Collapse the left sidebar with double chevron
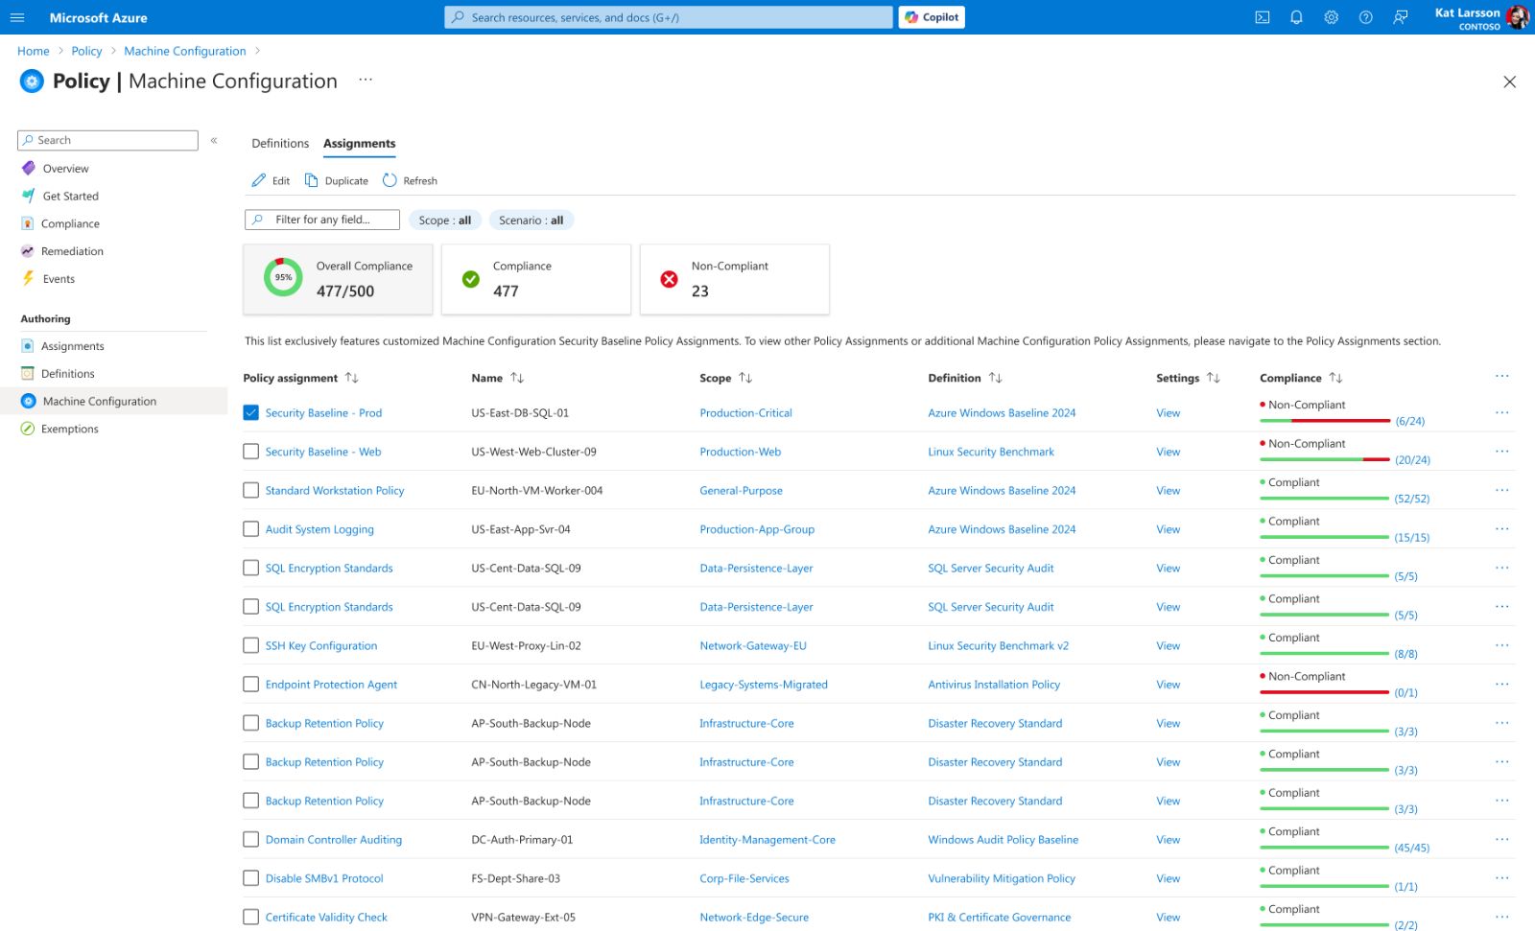 [x=214, y=140]
